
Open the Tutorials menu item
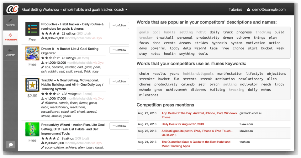(x=235, y=9)
